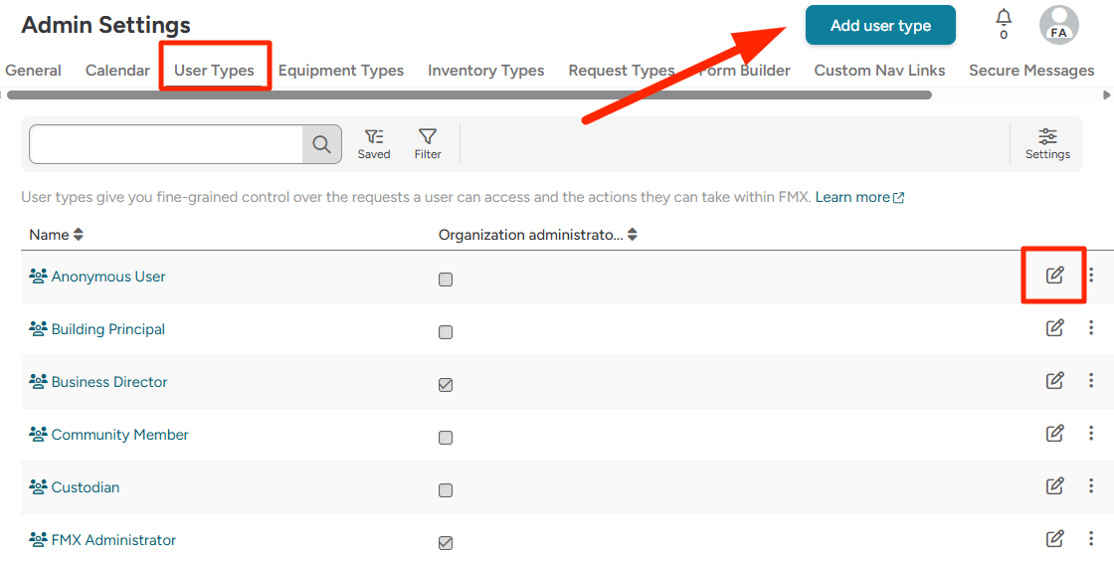Edit the Business Director user type
Viewport: 1114px width, 563px height.
tap(1054, 381)
